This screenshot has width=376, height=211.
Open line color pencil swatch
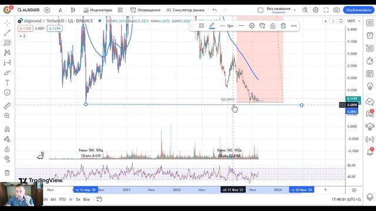point(212,26)
